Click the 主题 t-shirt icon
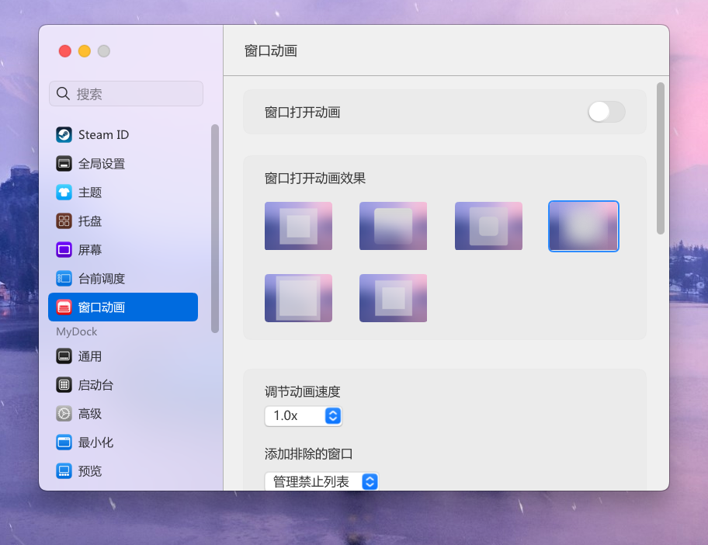The height and width of the screenshot is (545, 708). click(64, 193)
